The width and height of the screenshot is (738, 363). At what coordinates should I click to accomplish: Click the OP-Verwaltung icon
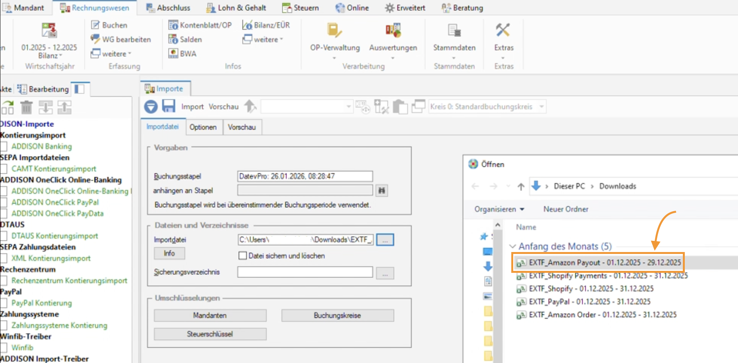tap(334, 31)
